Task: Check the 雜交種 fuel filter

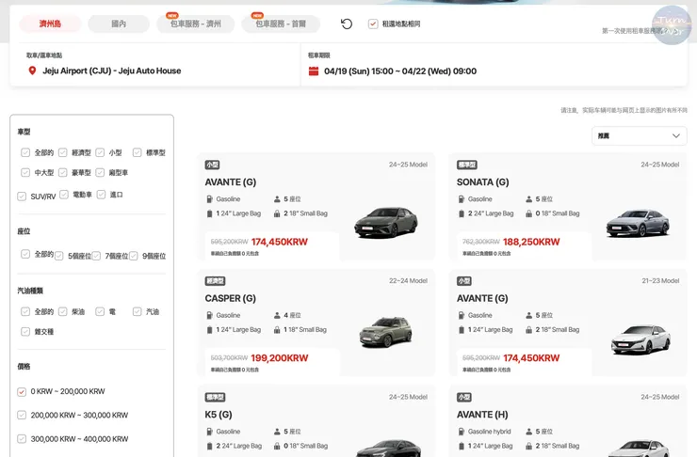Action: click(x=25, y=331)
